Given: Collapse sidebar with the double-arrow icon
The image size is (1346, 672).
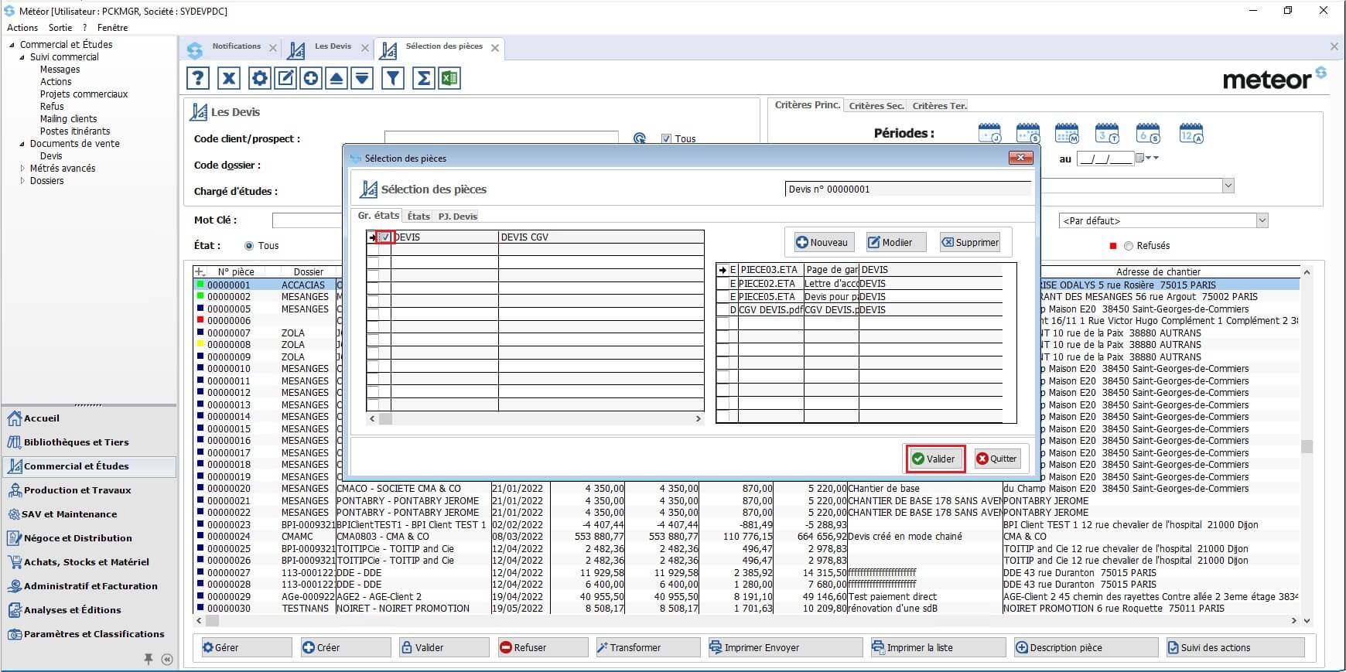Looking at the screenshot, I should point(167,660).
